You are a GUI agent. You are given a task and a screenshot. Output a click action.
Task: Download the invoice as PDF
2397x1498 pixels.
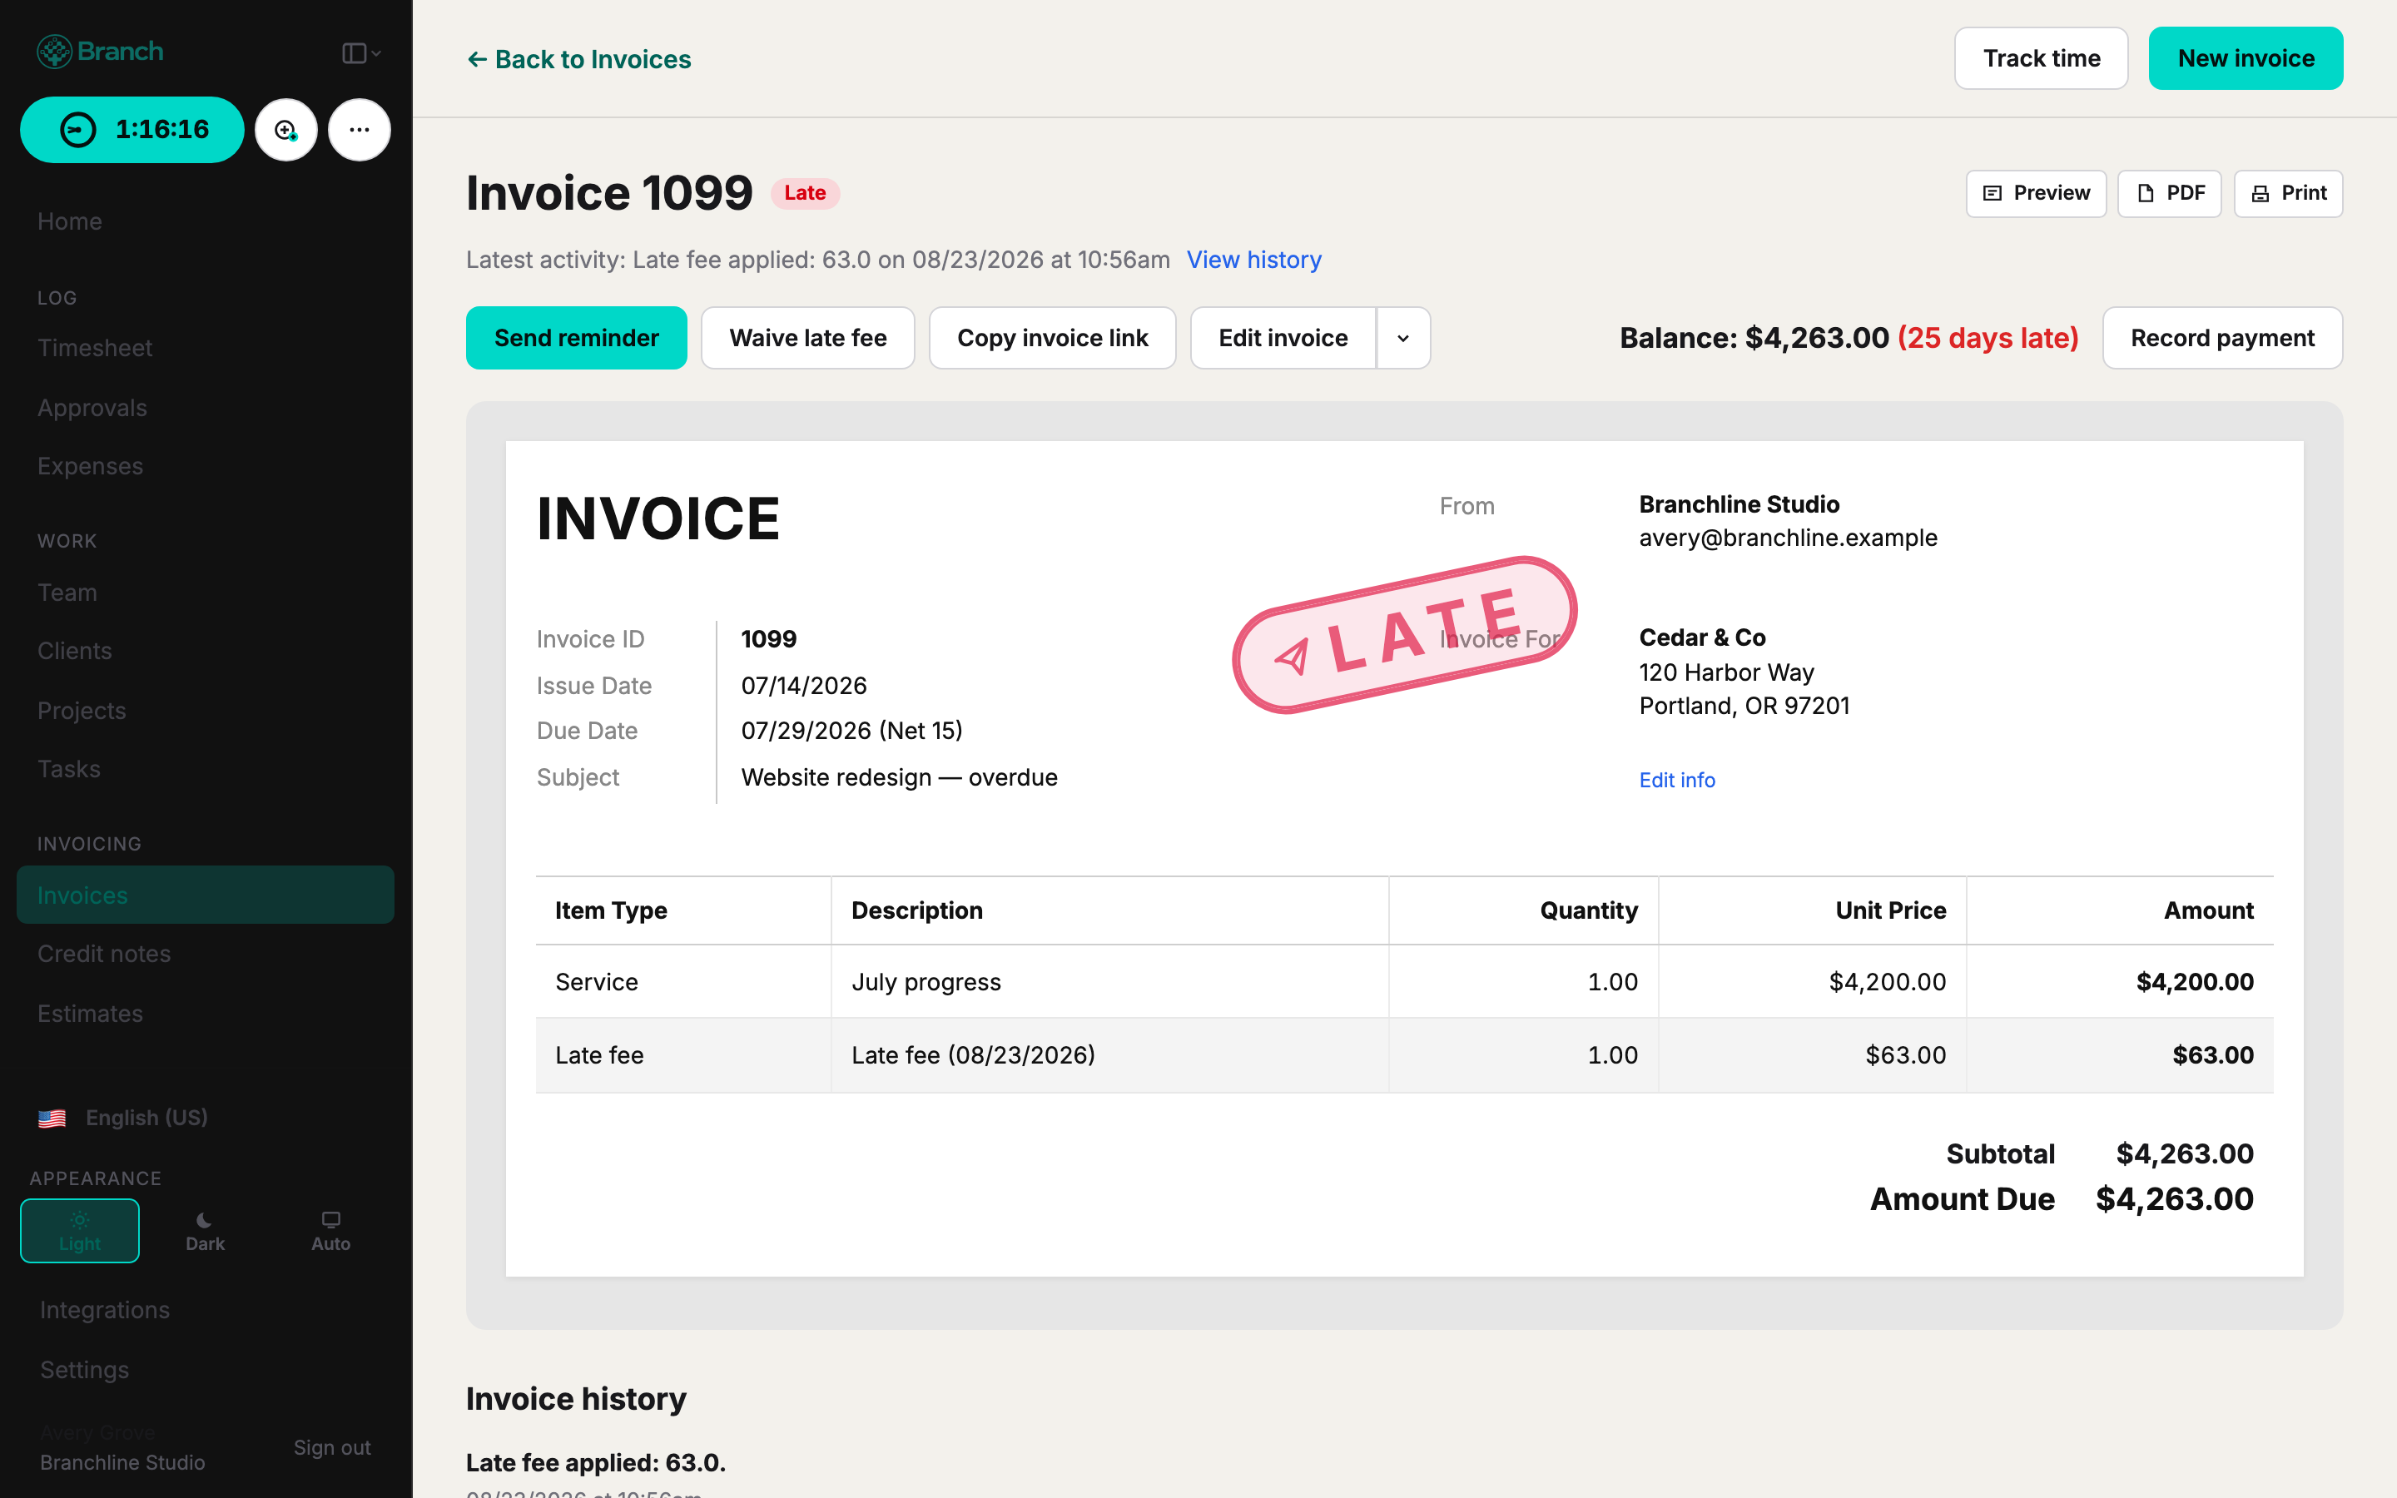(2169, 193)
